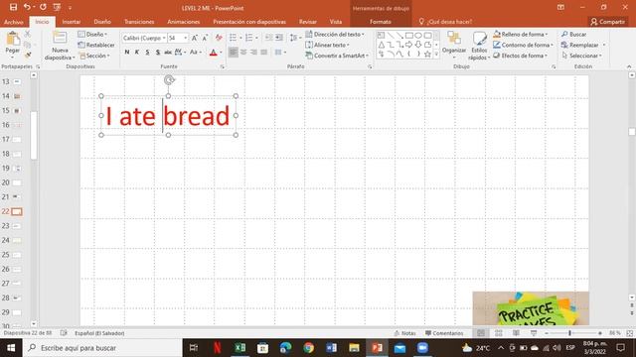636x357 pixels.
Task: Insert an oval from the shapes gallery
Action: click(418, 36)
